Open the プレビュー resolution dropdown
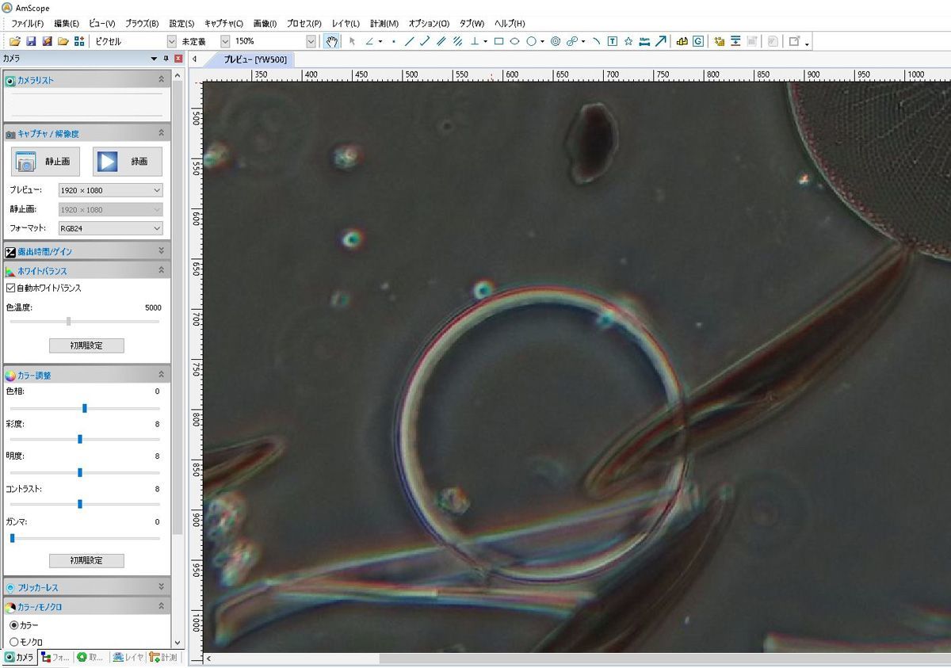This screenshot has width=951, height=668. 157,189
